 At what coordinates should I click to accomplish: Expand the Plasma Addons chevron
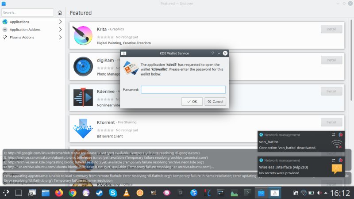60,37
